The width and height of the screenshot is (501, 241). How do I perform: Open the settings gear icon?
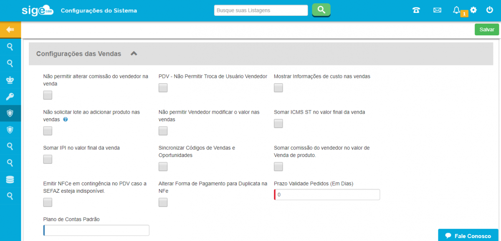coord(473,10)
